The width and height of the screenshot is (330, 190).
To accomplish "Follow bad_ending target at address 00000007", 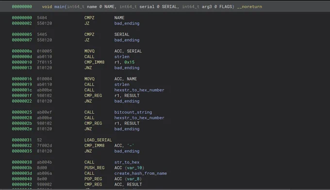I will tap(127, 40).
